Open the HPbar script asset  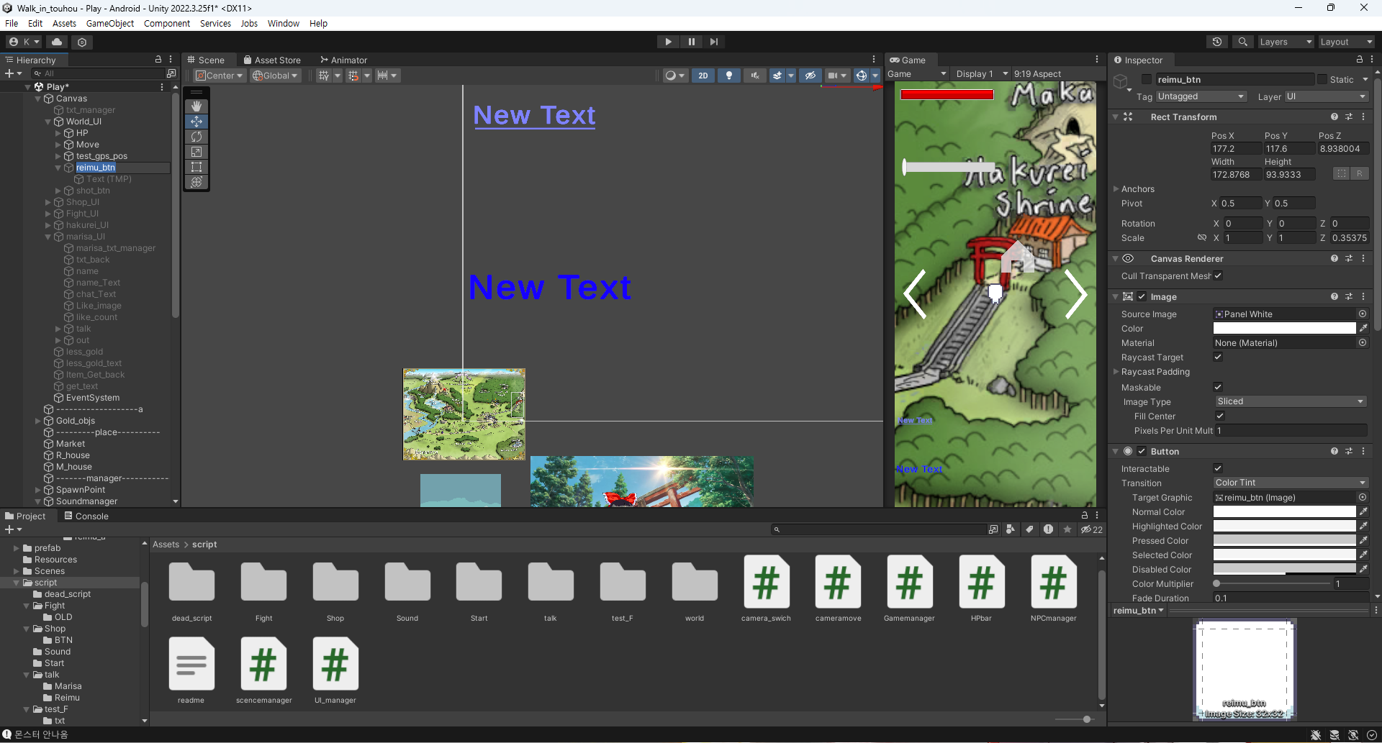click(982, 588)
